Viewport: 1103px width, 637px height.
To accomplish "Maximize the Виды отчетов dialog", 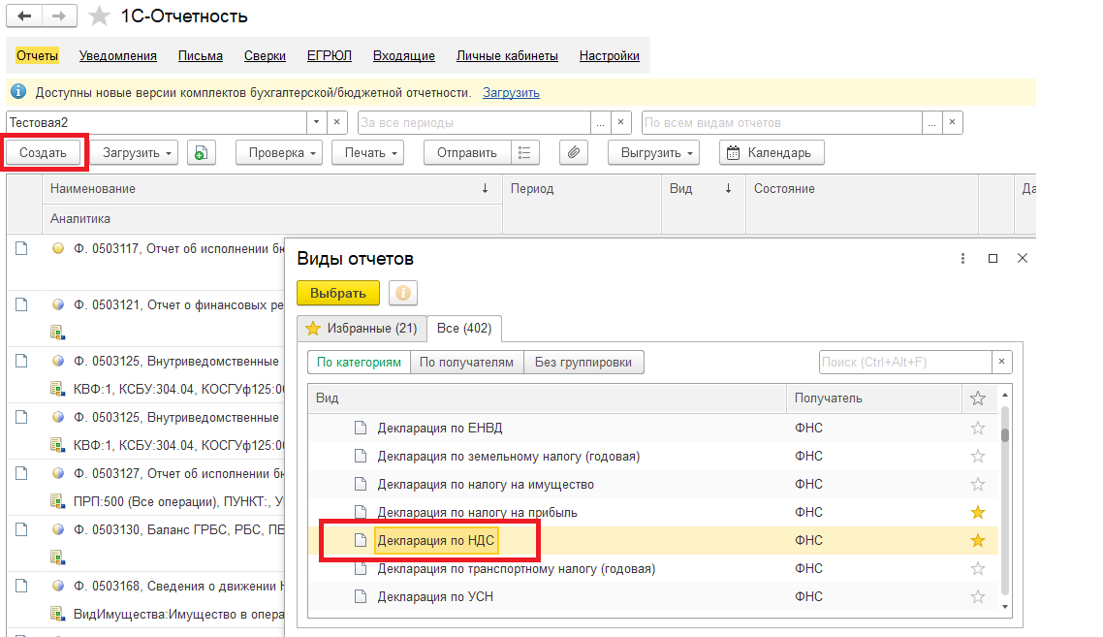I will click(993, 258).
